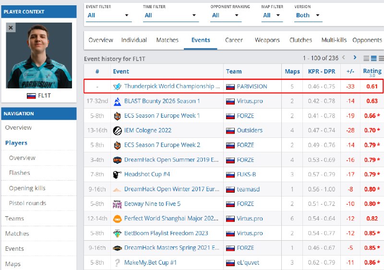
Task: Click the BLAST Bounty 2026 event logo
Action: pyautogui.click(x=117, y=101)
